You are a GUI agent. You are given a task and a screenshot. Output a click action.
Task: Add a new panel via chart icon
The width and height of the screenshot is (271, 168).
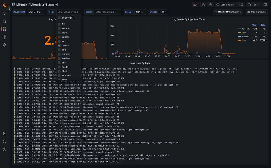[x=196, y=5]
